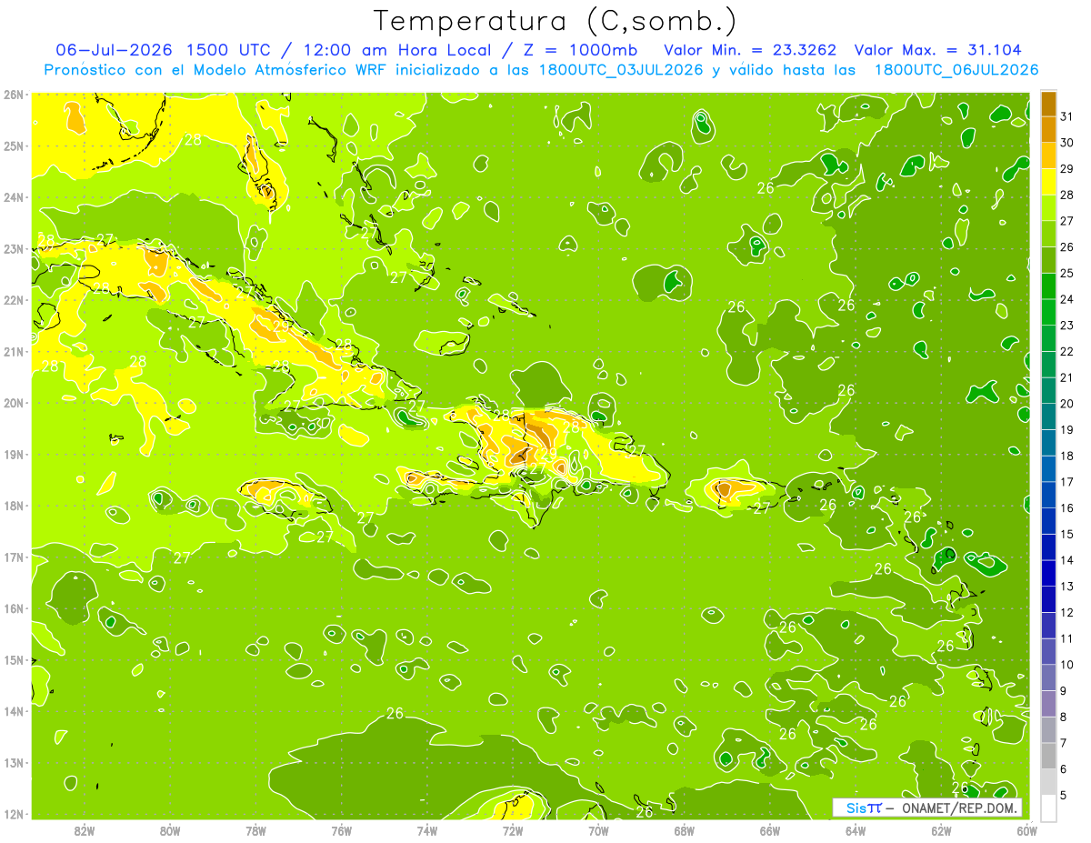Click the '74W' longitude label

[x=427, y=830]
